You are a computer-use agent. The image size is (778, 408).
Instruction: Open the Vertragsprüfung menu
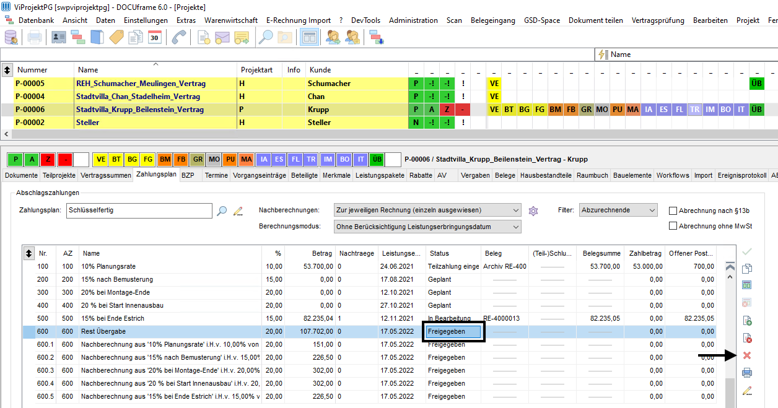pos(658,20)
